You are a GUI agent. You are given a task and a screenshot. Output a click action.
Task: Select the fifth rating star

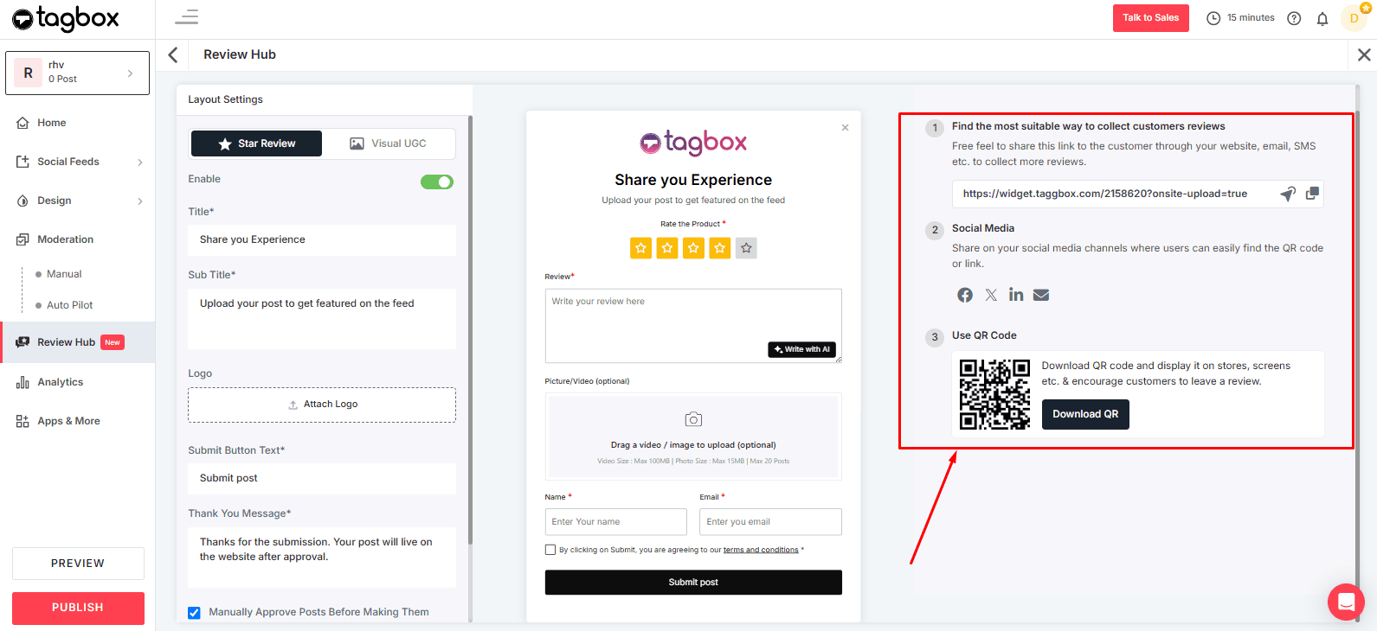(746, 248)
